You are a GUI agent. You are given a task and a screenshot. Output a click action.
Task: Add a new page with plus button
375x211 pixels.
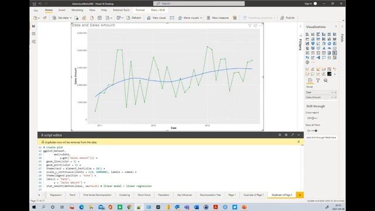coord(299,195)
